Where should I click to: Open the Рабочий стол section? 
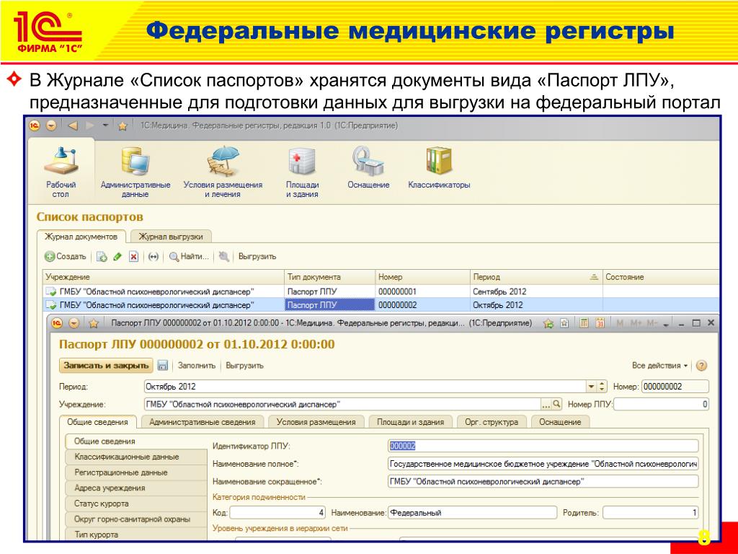coord(61,172)
